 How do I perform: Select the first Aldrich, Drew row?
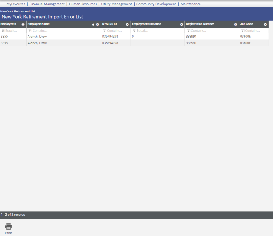tap(37, 36)
